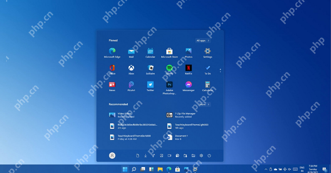Start the Solitaire game
Image resolution: width=331 pixels, height=173 pixels.
pyautogui.click(x=150, y=70)
